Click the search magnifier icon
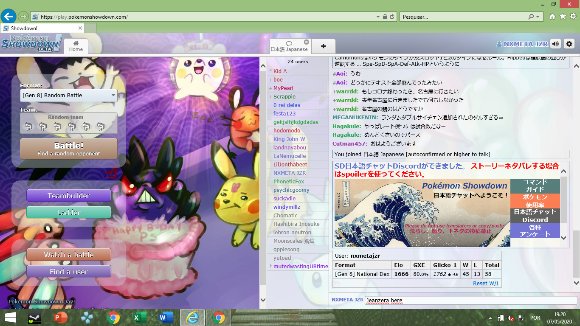 tap(531, 17)
